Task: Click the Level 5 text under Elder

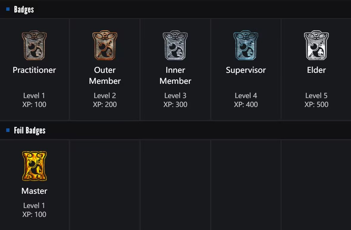Action: tap(316, 96)
